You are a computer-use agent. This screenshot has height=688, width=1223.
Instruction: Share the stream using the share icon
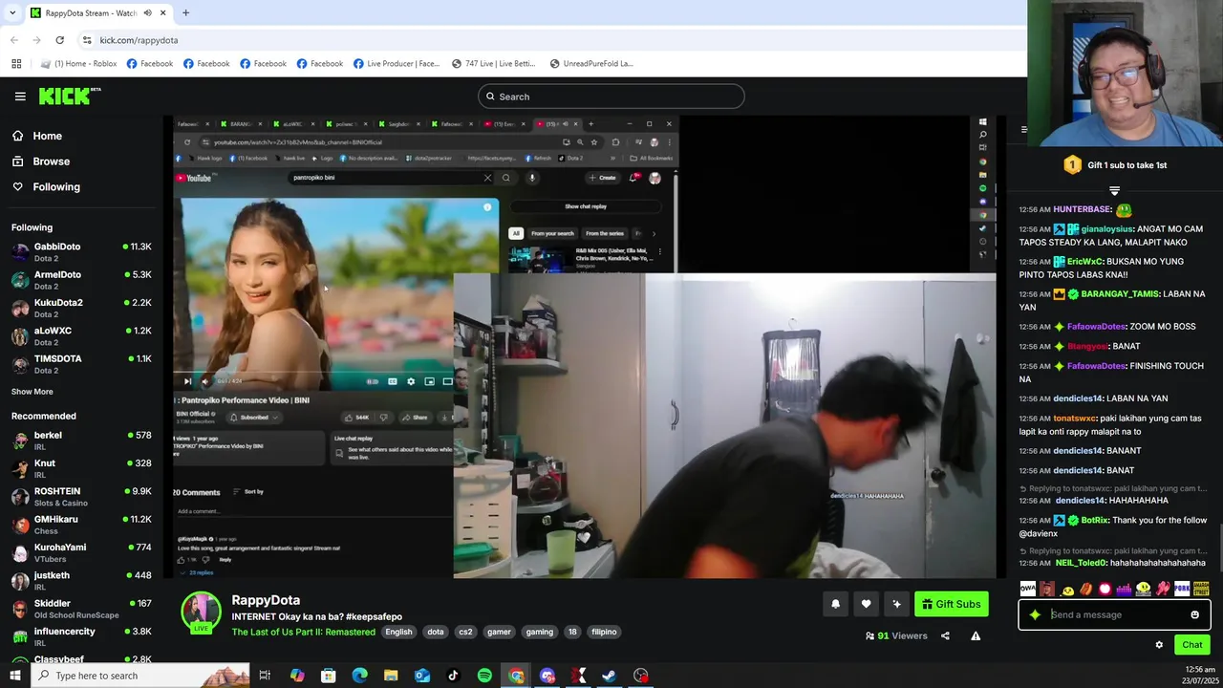click(x=945, y=636)
